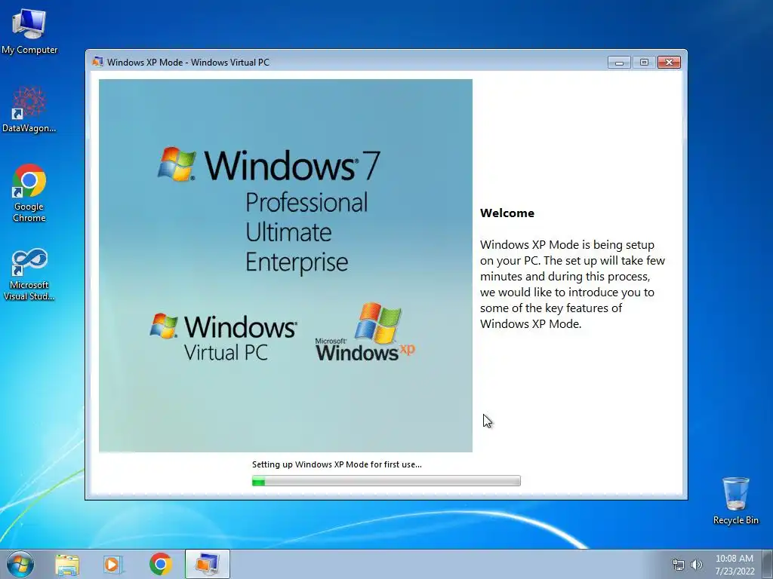The height and width of the screenshot is (579, 773).
Task: Close the Windows XP Mode window
Action: pyautogui.click(x=669, y=63)
